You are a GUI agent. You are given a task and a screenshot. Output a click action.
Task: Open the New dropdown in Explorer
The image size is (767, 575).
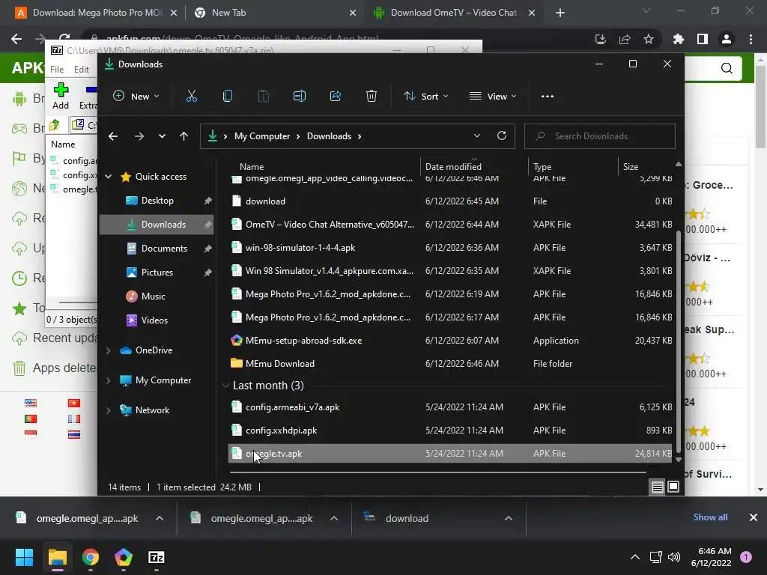136,97
